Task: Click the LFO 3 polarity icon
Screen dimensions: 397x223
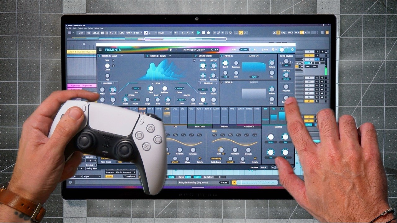Action: 255,158
